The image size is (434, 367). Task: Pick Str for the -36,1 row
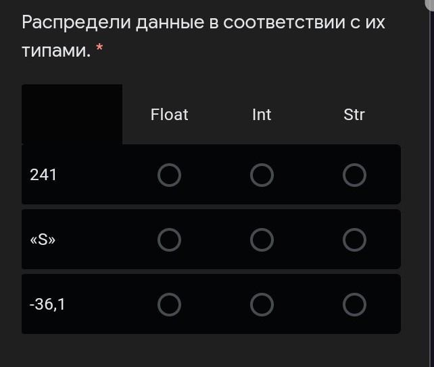[x=354, y=305]
